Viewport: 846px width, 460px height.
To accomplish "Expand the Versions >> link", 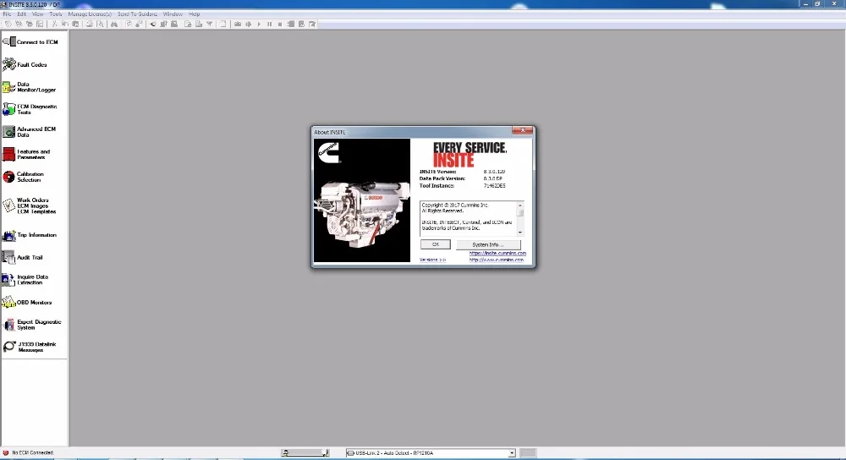I will tap(432, 260).
